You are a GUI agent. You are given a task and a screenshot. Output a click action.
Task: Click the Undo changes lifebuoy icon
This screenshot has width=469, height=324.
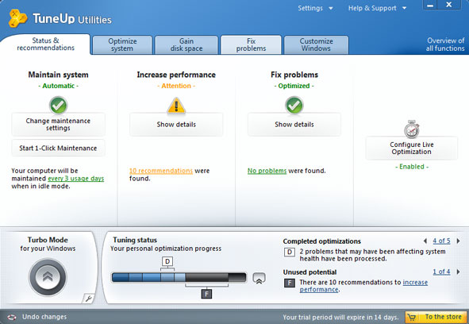12,317
